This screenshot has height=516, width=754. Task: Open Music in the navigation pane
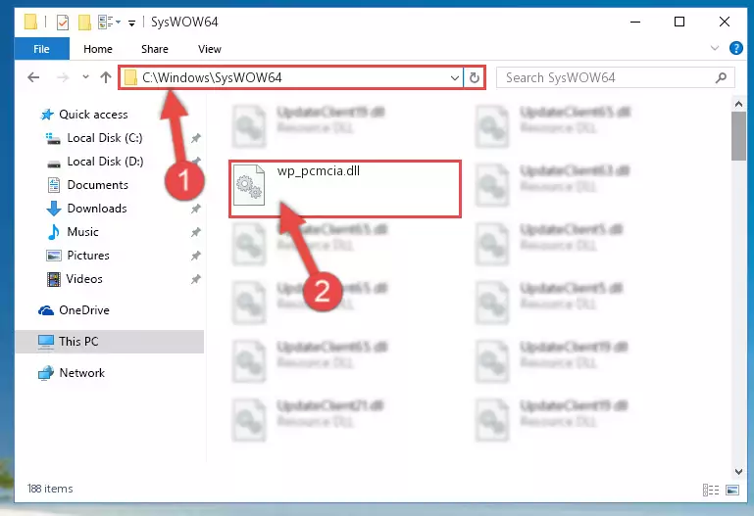tap(82, 232)
